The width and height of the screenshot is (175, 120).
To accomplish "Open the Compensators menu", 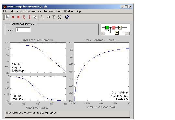I will click(33, 11).
